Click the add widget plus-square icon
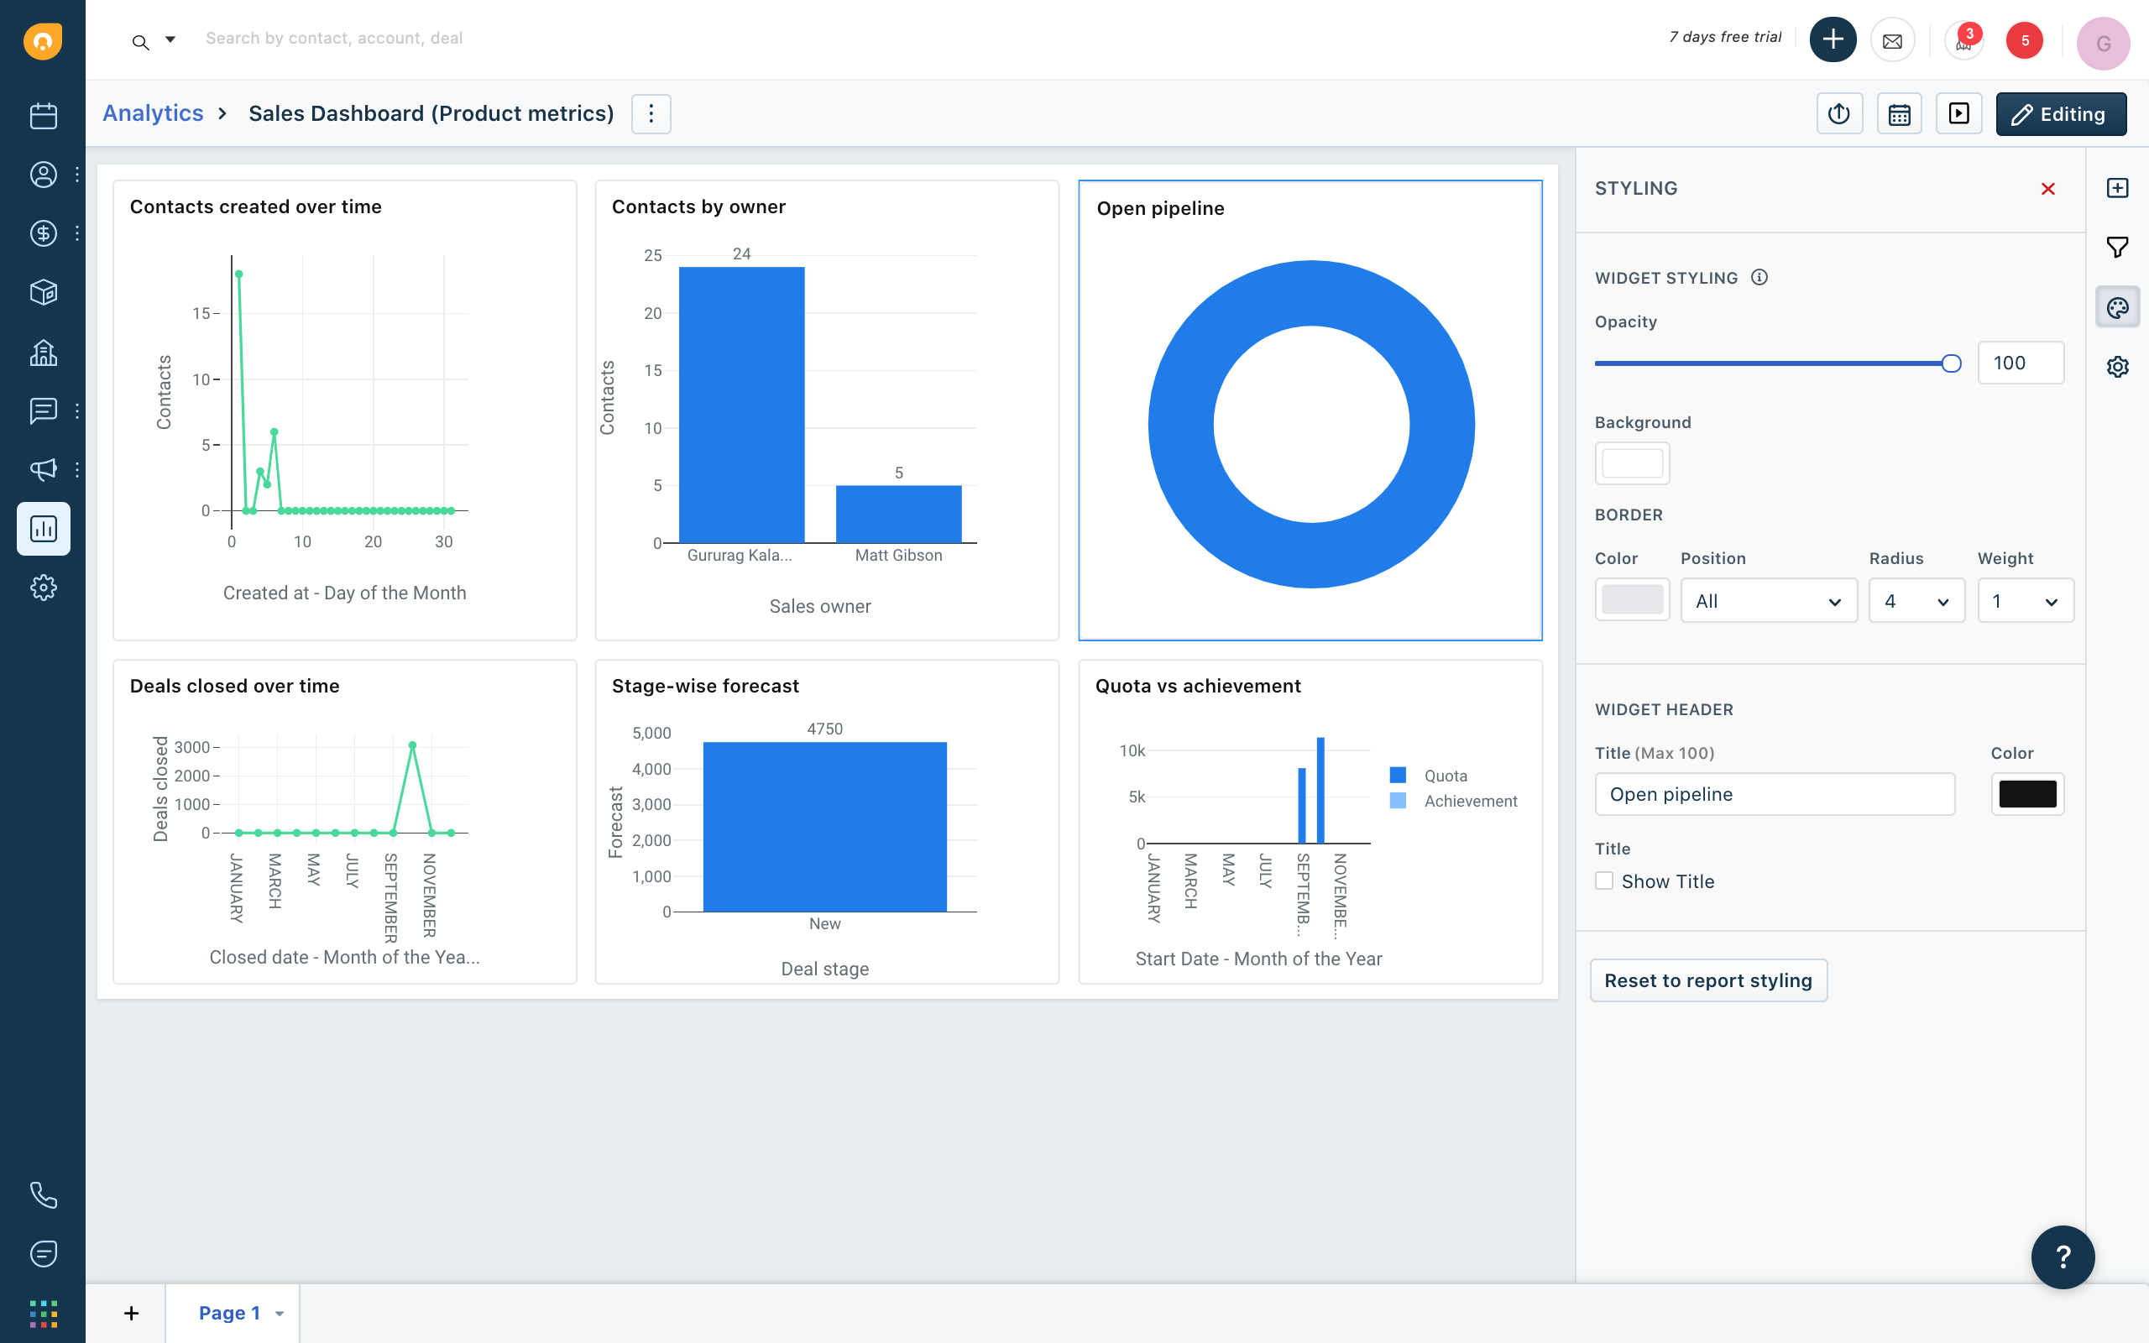Viewport: 2149px width, 1343px height. click(x=2117, y=188)
